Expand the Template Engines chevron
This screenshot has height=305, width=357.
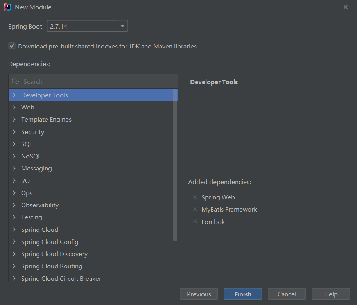14,119
